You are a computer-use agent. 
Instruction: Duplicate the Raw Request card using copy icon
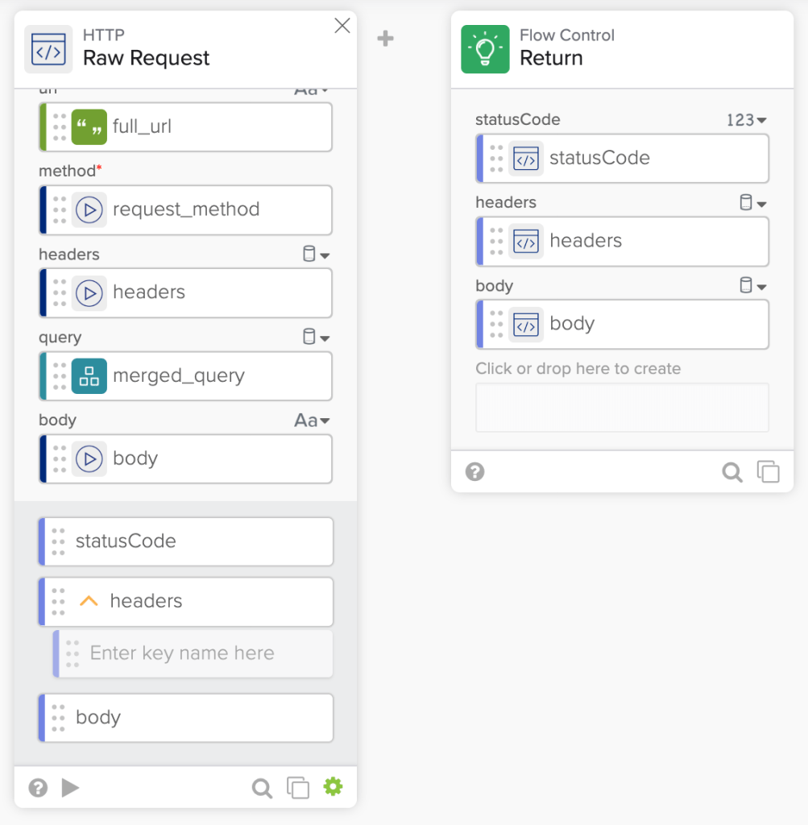(x=298, y=787)
